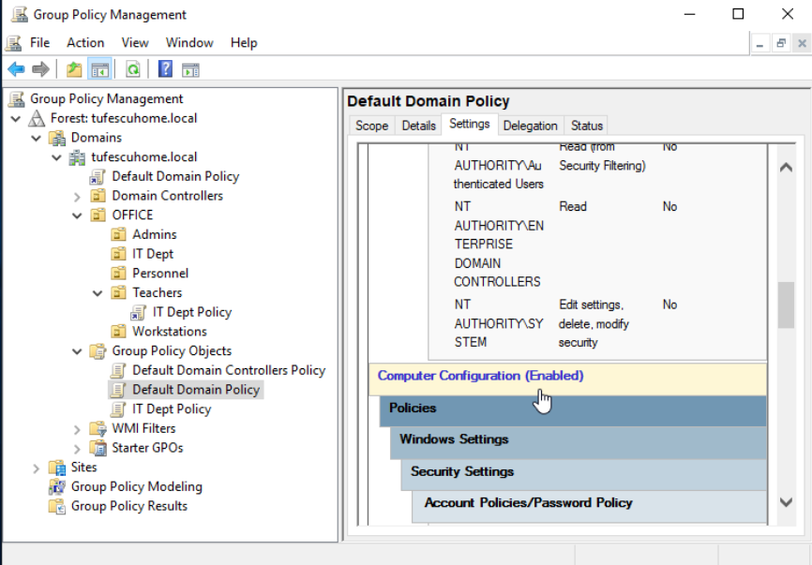Screen dimensions: 812x565
Task: Select Default Domain Policy under Group Policy Objects
Action: pos(196,390)
